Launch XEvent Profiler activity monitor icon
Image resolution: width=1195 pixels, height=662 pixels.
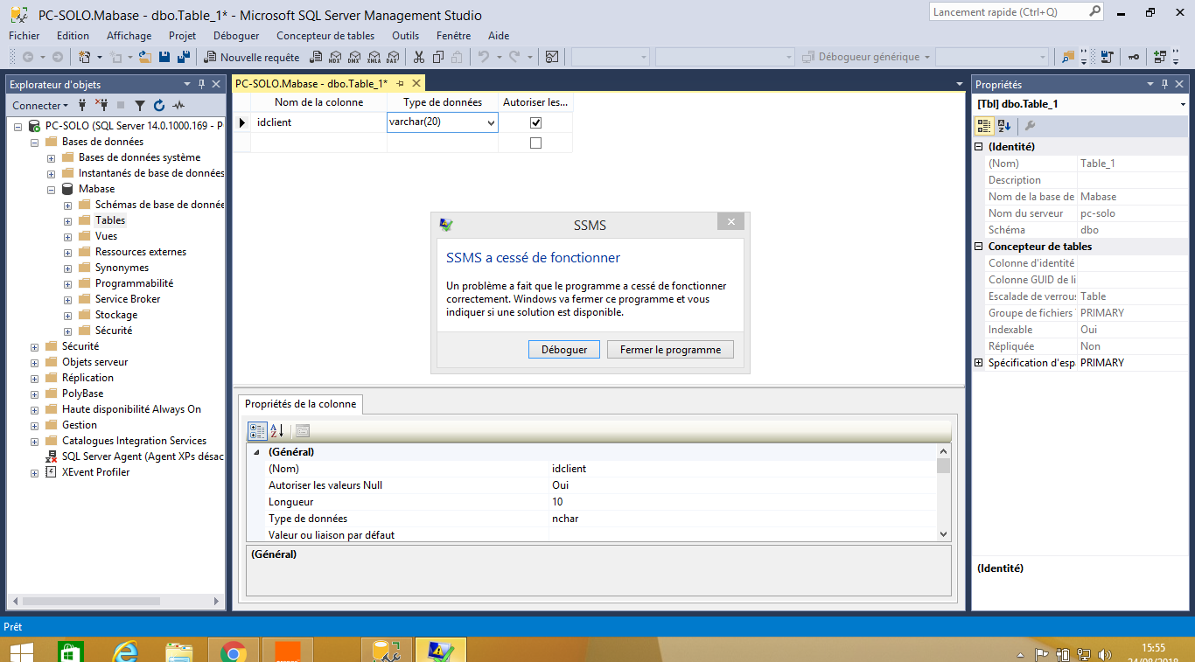[180, 105]
